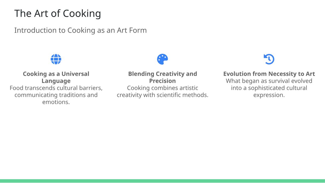Click 'Blending Creativity and Precision' heading

click(x=162, y=77)
